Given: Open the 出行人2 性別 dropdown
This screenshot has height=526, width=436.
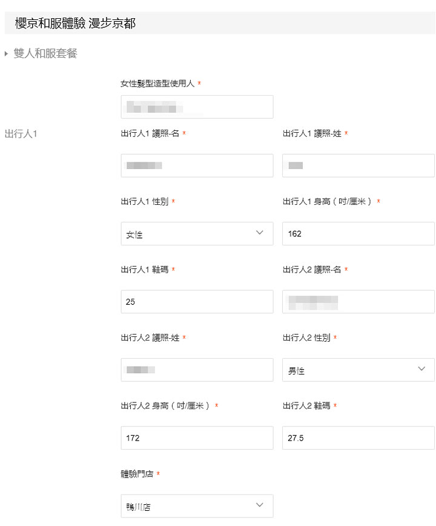Looking at the screenshot, I should [358, 370].
